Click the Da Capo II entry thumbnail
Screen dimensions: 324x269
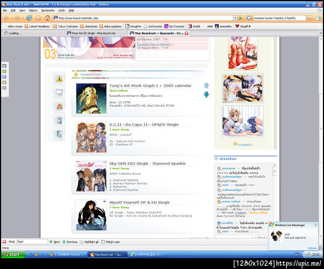pyautogui.click(x=91, y=137)
